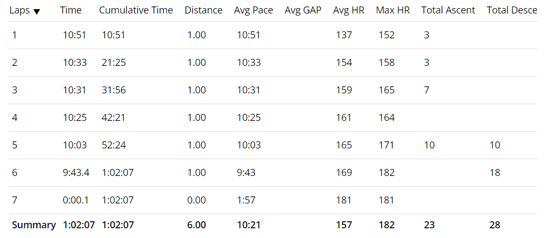Select summary total ascent value 23

429,225
